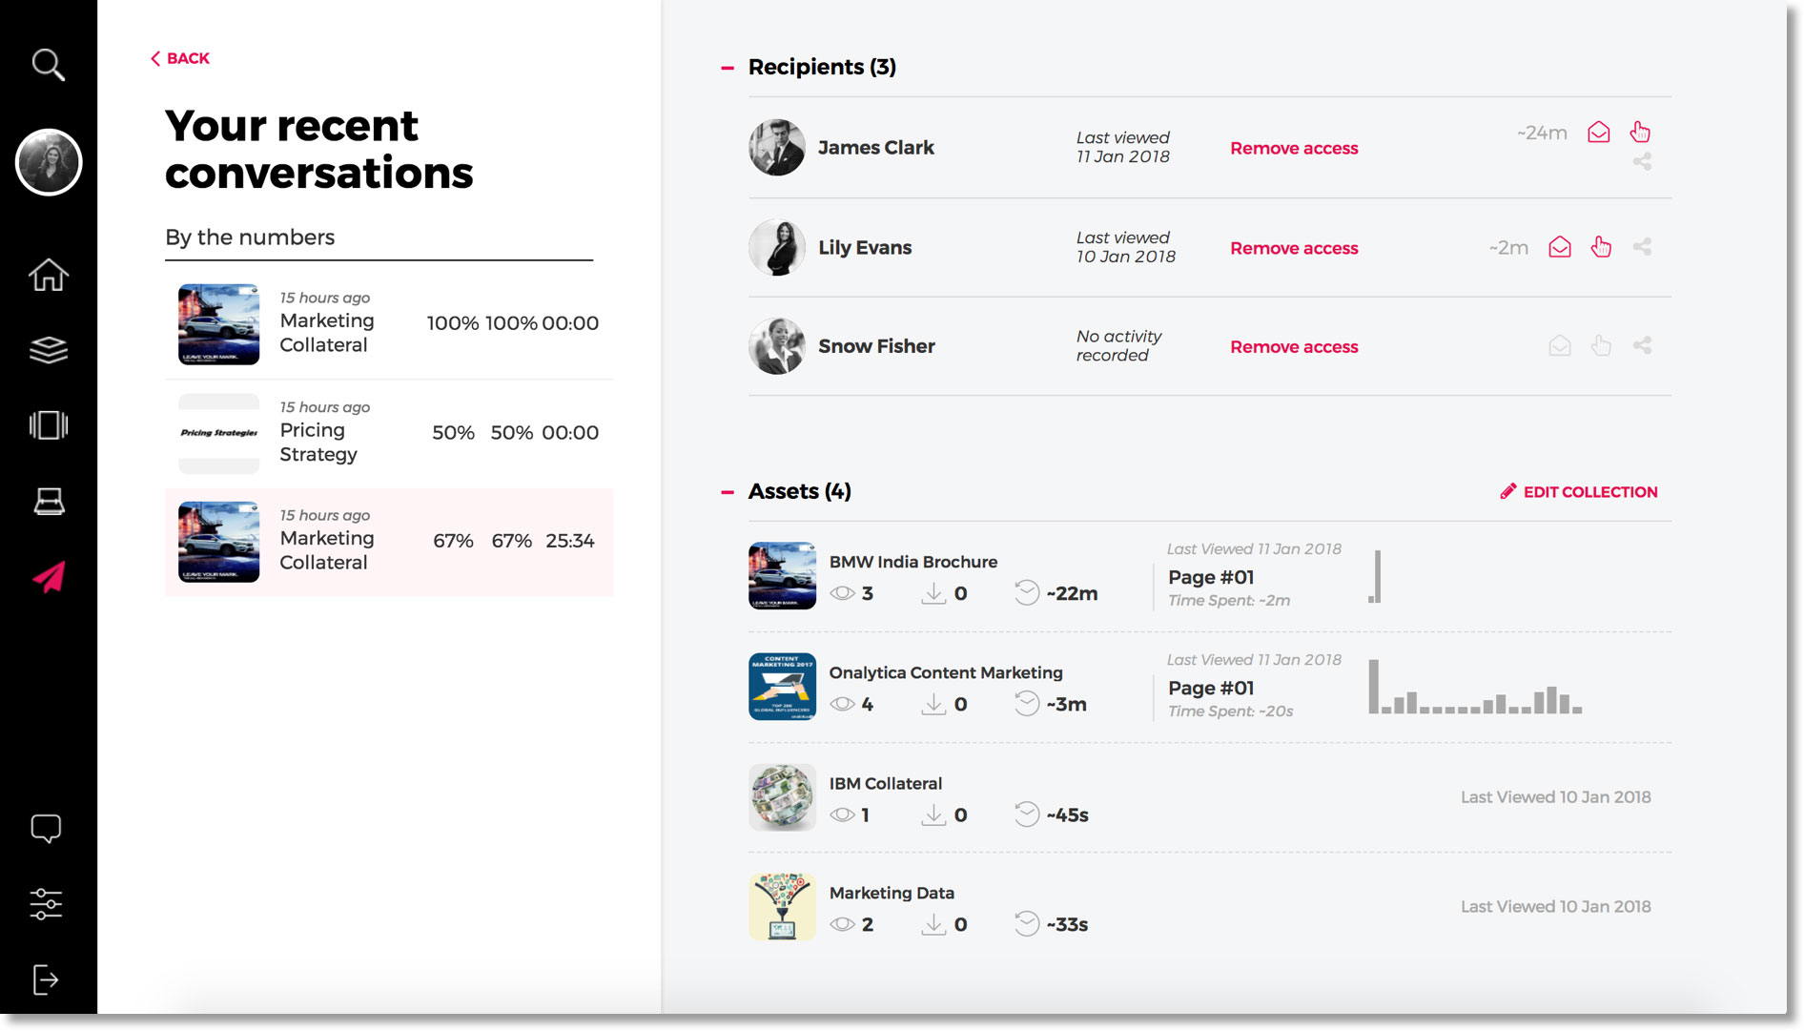The image size is (1804, 1031).
Task: Open the search icon in sidebar
Action: [48, 65]
